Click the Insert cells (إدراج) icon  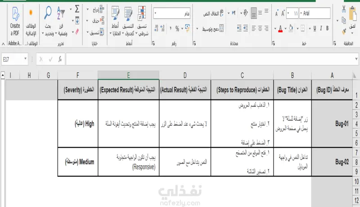pyautogui.click(x=102, y=9)
